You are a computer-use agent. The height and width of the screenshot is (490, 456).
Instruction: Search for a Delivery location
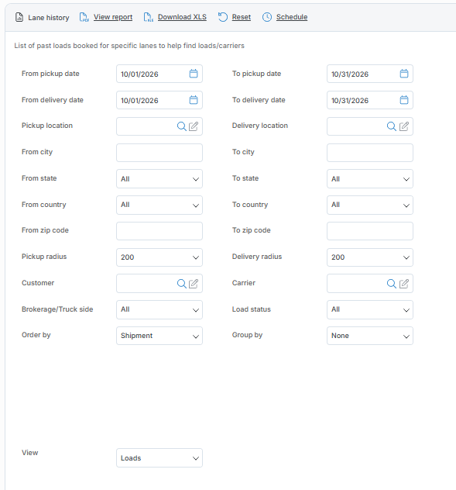coord(392,126)
